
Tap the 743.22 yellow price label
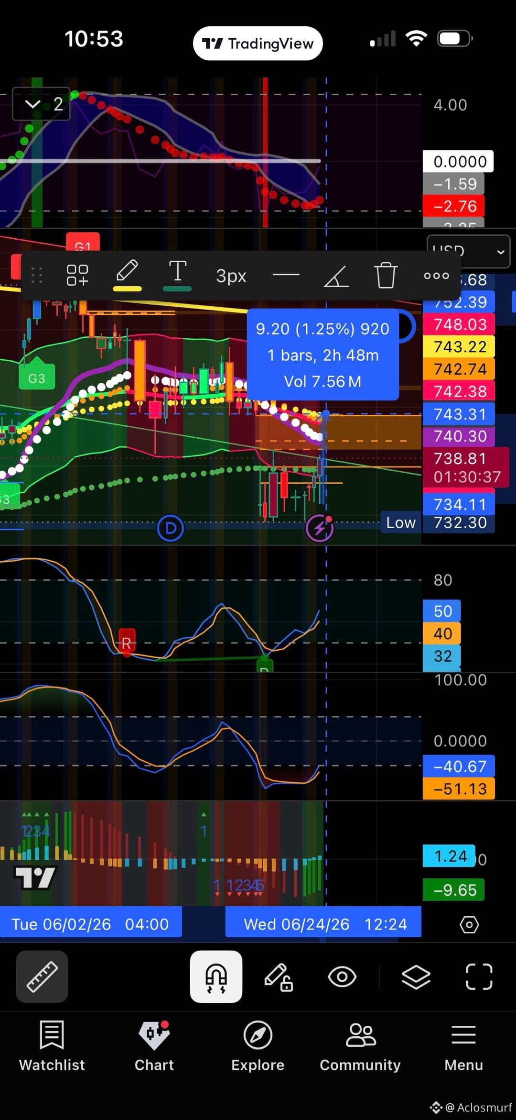coord(459,346)
